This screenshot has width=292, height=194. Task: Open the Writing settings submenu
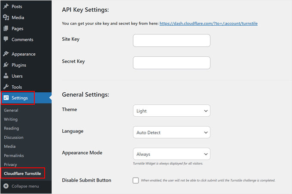pyautogui.click(x=11, y=119)
